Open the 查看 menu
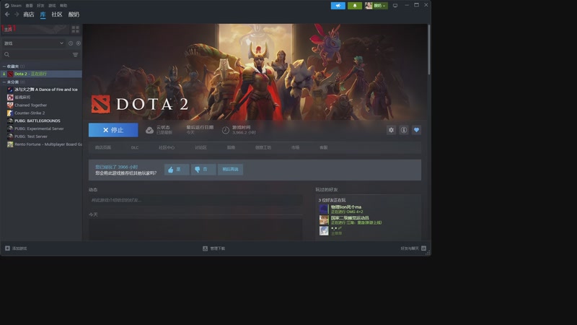The image size is (577, 325). 29,6
